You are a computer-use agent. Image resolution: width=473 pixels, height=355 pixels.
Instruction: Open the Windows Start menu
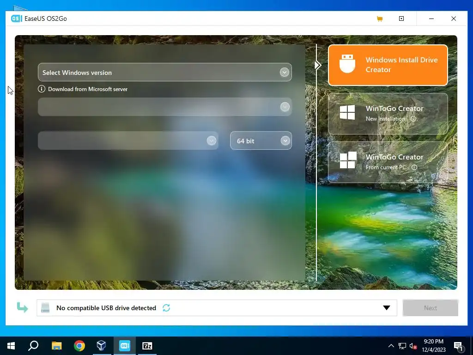(x=11, y=346)
